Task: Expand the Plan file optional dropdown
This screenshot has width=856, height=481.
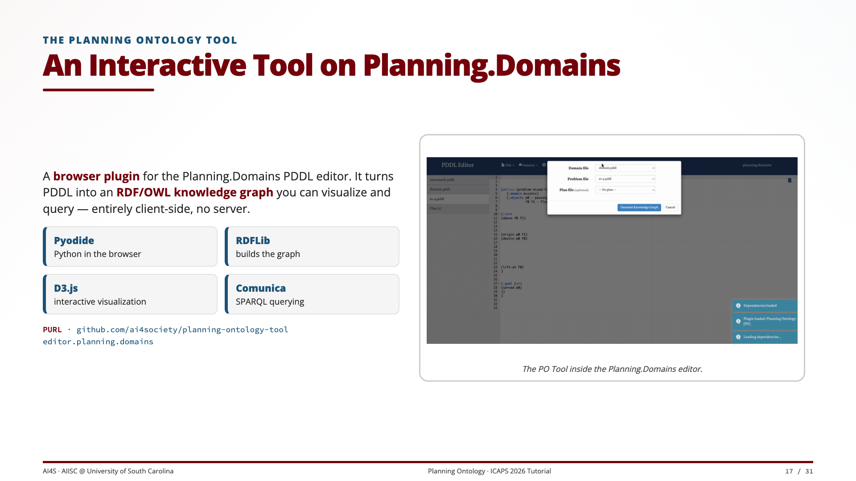Action: (626, 190)
